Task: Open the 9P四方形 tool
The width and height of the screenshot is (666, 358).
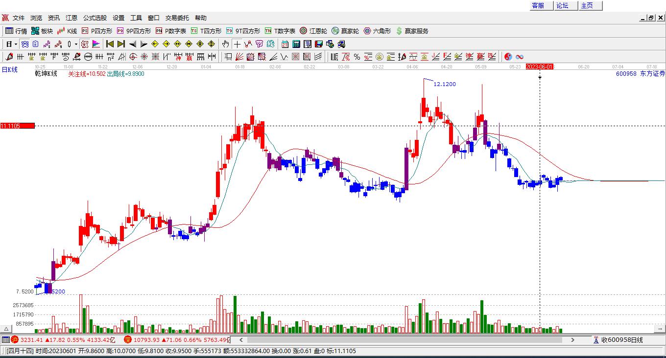Action: (134, 31)
